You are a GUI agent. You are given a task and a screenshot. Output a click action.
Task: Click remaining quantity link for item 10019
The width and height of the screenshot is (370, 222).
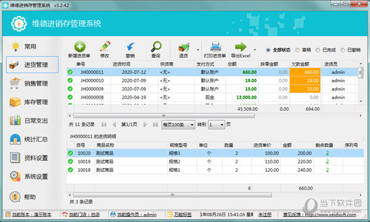coord(327,162)
